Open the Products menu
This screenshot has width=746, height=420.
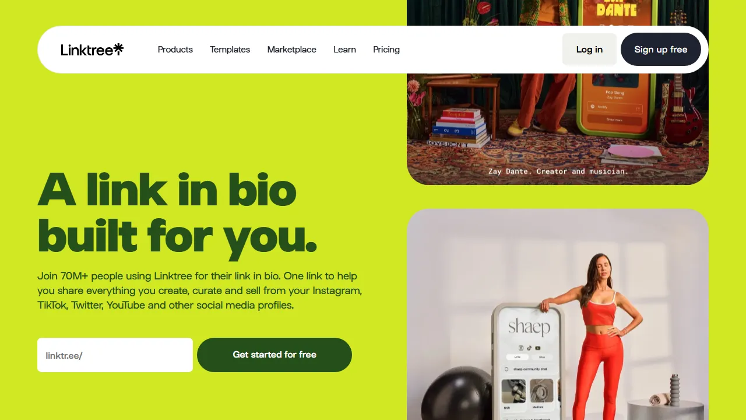pyautogui.click(x=175, y=50)
